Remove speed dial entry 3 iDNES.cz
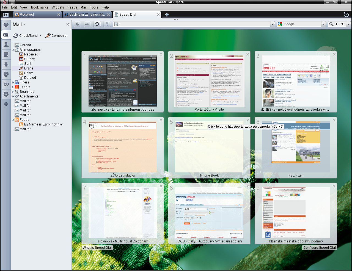352x271 pixels. [x=334, y=54]
